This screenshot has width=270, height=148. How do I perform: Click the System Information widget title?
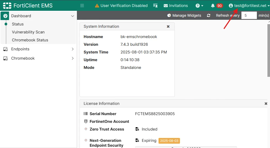(x=101, y=26)
